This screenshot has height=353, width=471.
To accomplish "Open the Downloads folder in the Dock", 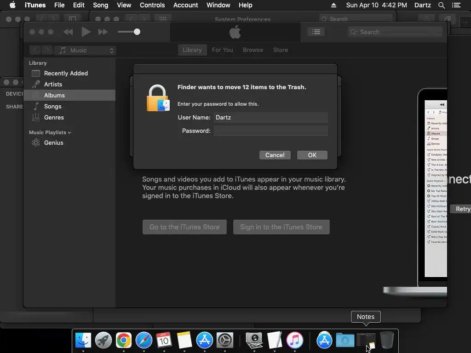I will pyautogui.click(x=345, y=340).
